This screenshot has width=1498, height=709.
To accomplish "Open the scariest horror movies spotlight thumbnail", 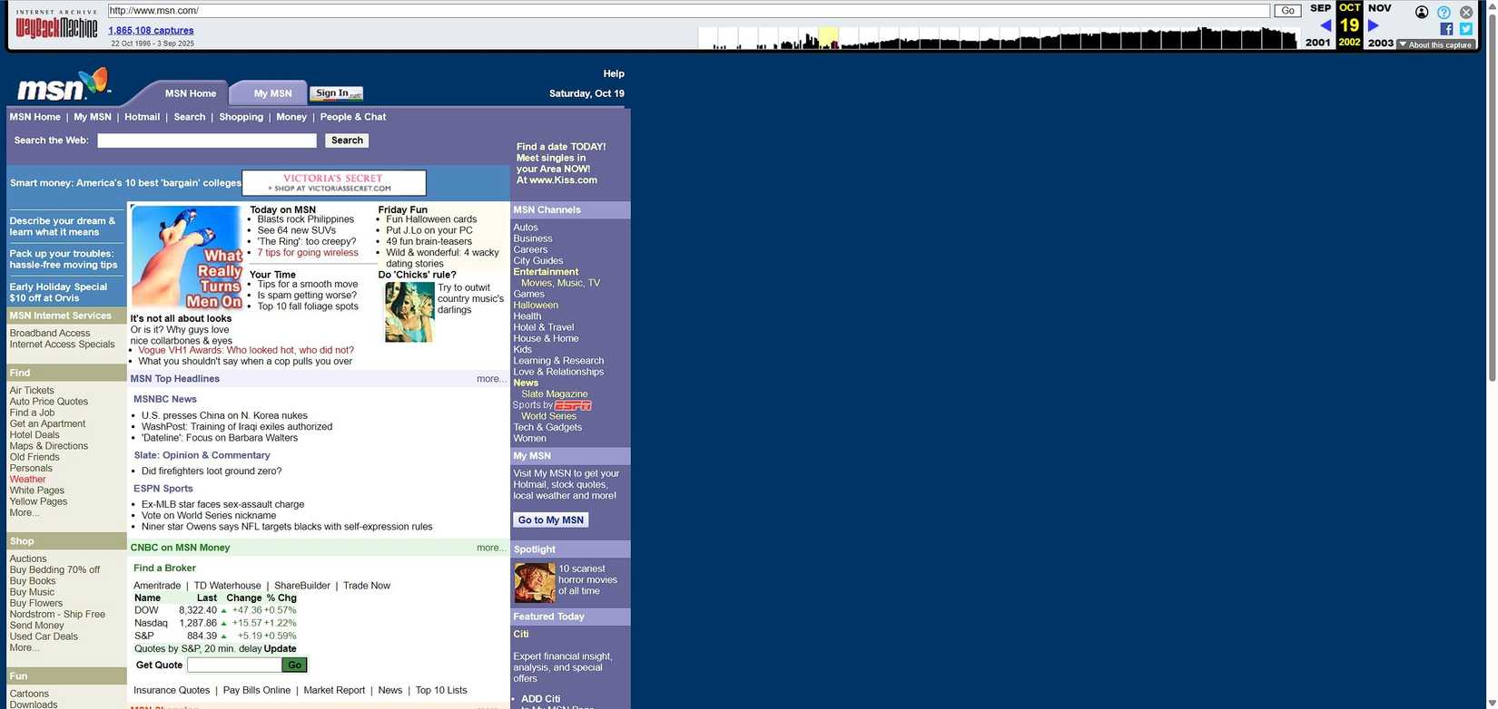I will click(534, 583).
